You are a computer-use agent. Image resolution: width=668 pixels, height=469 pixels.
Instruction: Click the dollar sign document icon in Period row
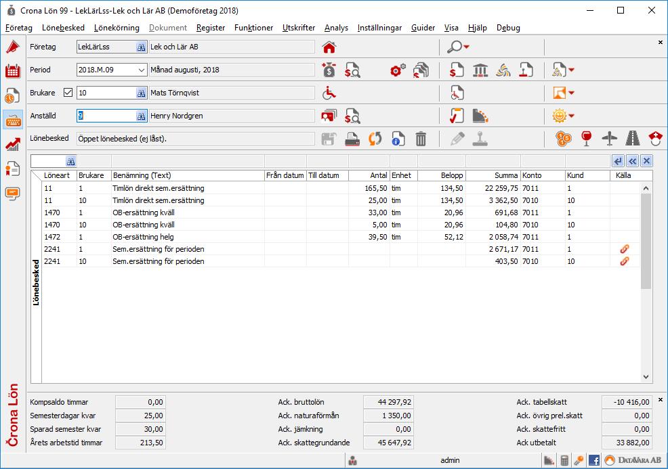click(457, 70)
